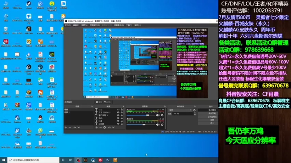
Task: Click the desktop audio volume slider handle
Action: 144,125
